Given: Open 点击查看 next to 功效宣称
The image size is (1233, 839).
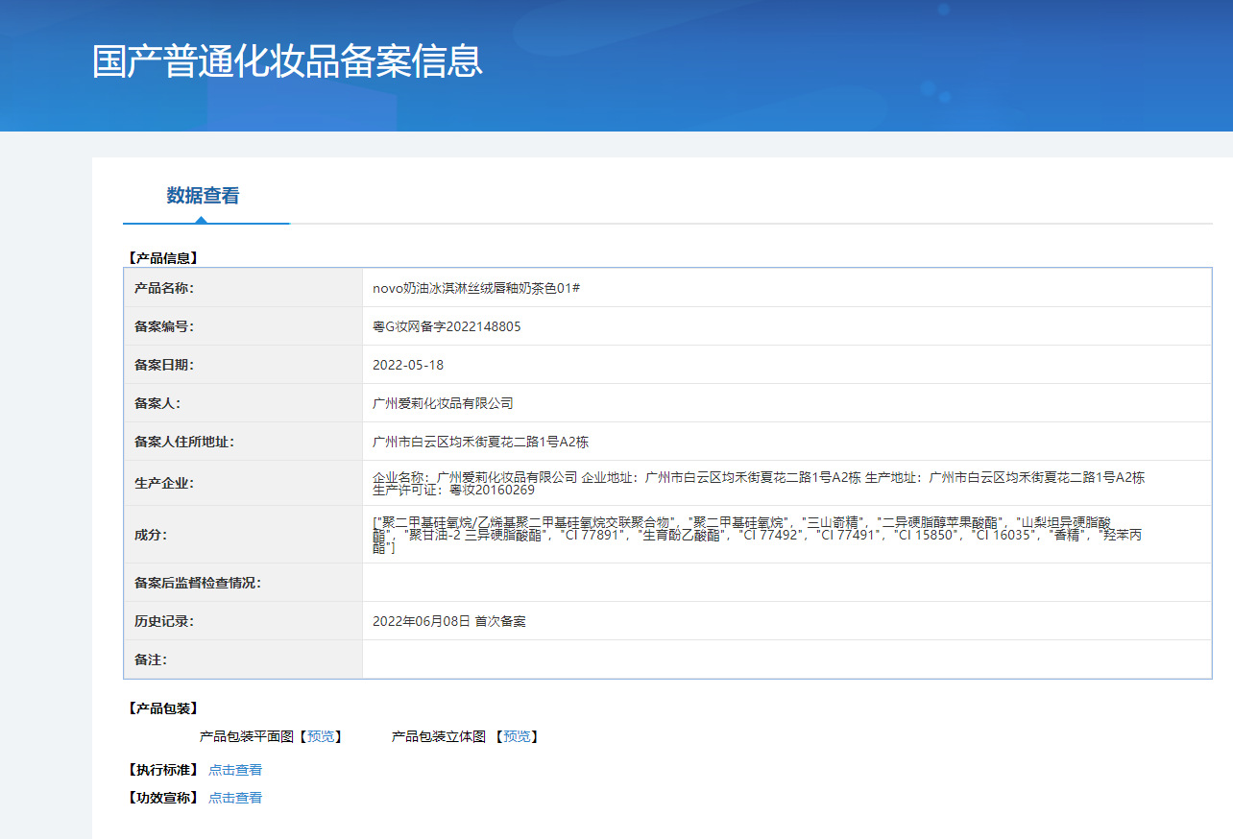Looking at the screenshot, I should pos(235,798).
